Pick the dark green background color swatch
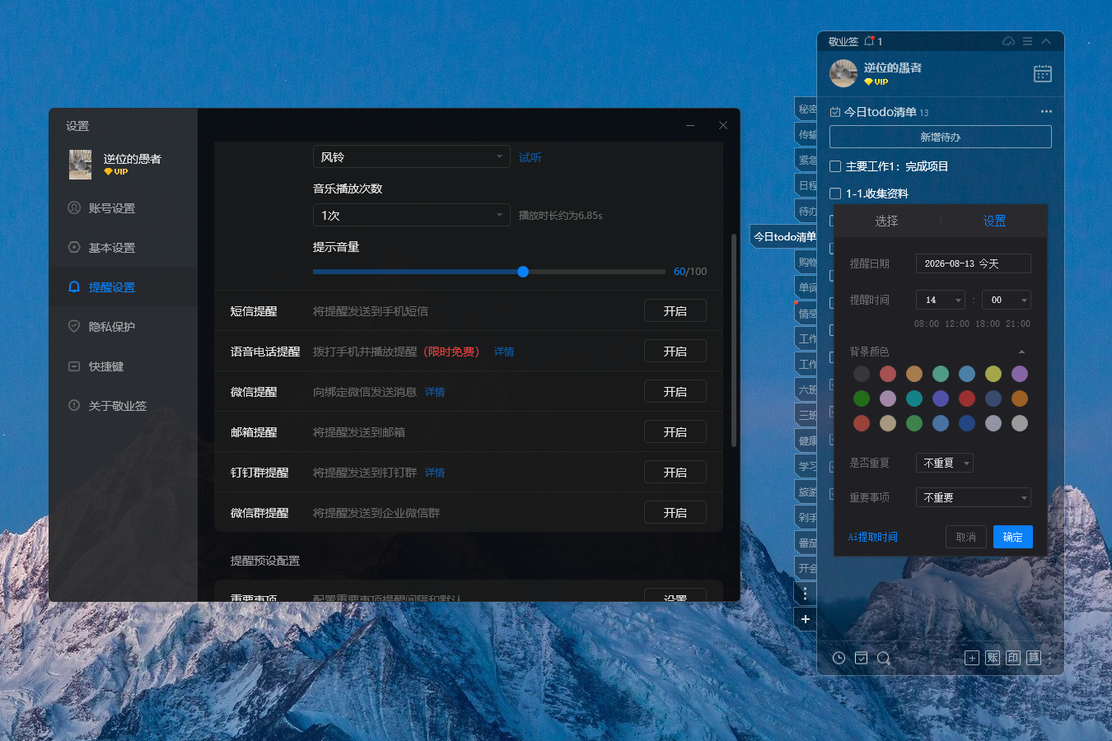Screen dimensions: 1112x741 pyautogui.click(x=862, y=398)
